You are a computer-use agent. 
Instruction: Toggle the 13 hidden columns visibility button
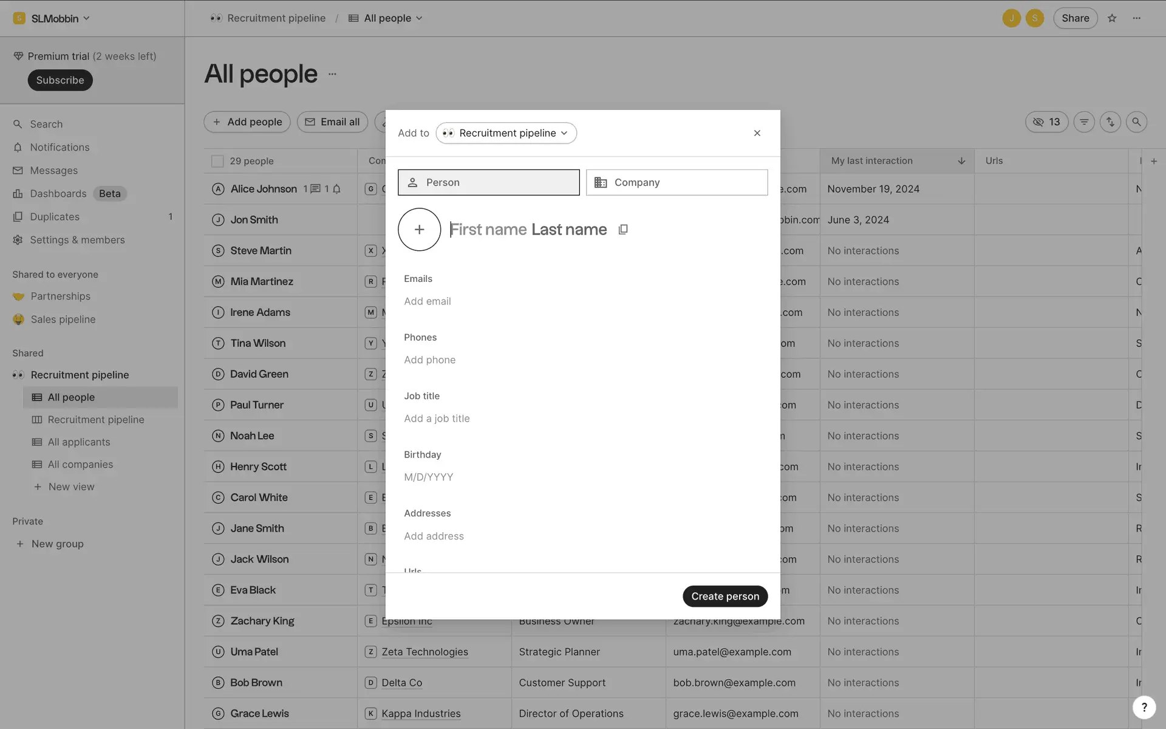(x=1046, y=122)
